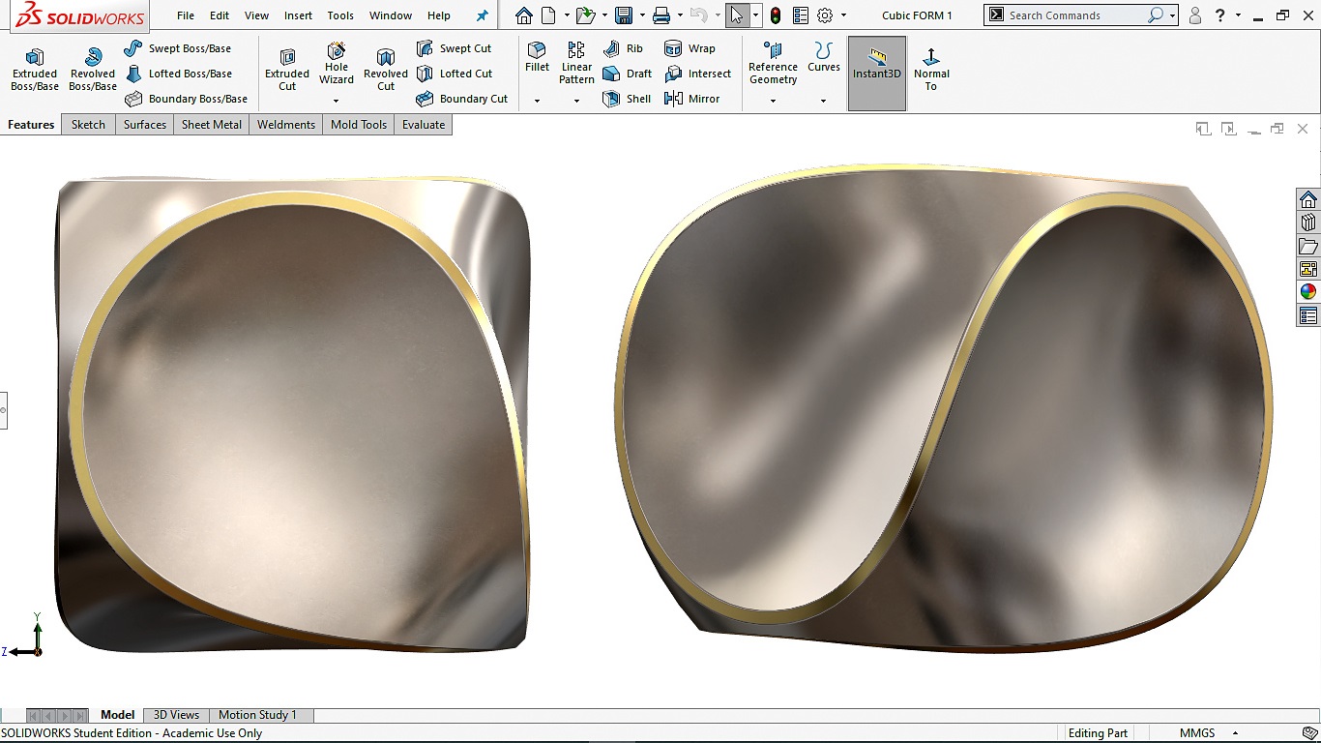Open the Hole Wizard tool

tap(337, 65)
